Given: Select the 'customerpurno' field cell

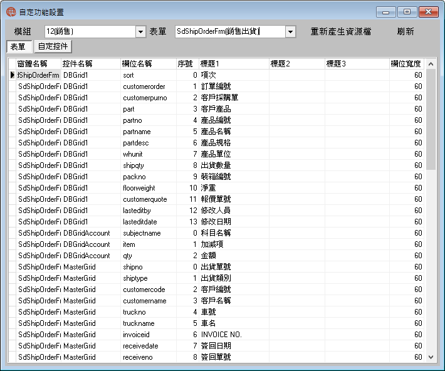Looking at the screenshot, I should [149, 98].
